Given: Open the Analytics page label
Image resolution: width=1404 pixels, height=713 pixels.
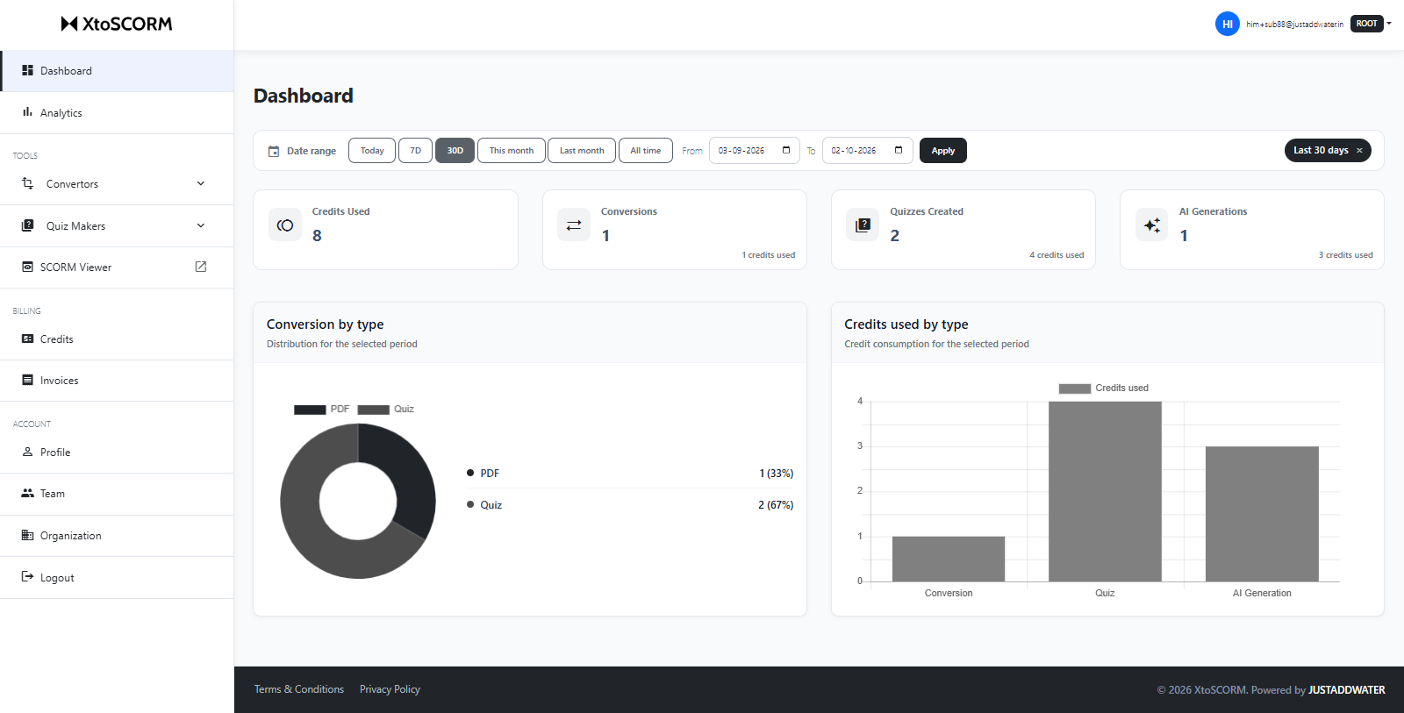Looking at the screenshot, I should (x=61, y=113).
